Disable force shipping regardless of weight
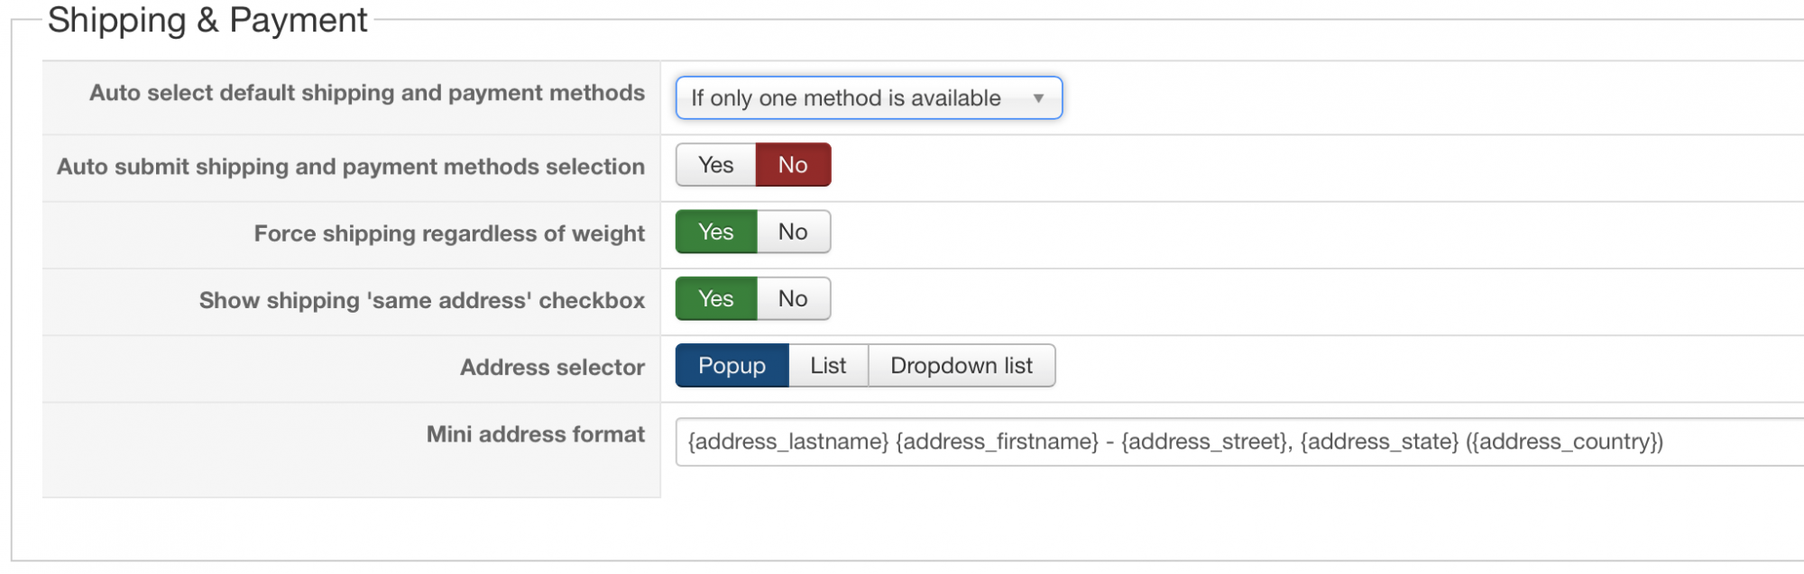The height and width of the screenshot is (574, 1804). [793, 232]
